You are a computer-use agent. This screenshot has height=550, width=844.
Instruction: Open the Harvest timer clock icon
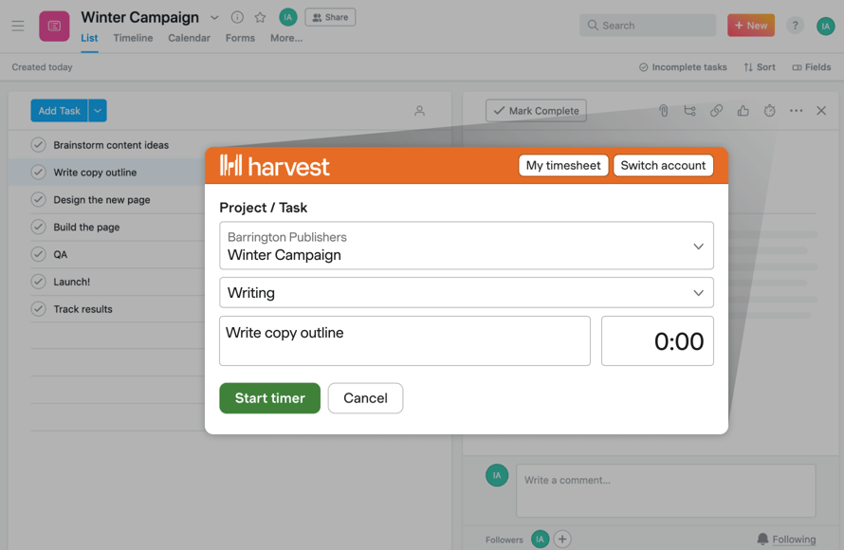[770, 111]
